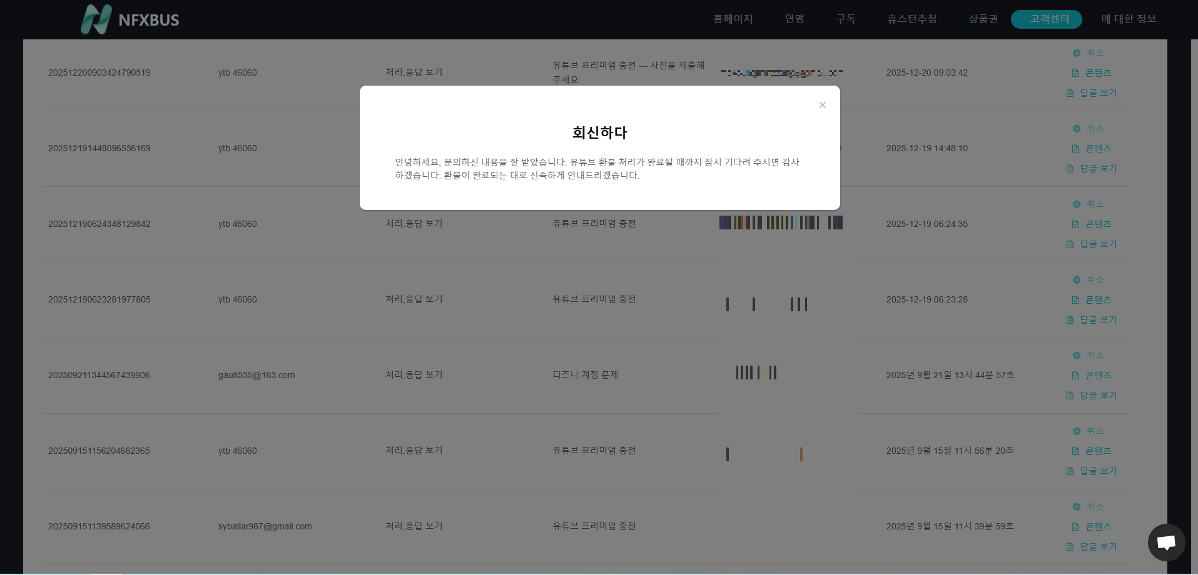This screenshot has height=575, width=1198.
Task: Click timestamp 2025-12-20 09:03:42
Action: 927,72
